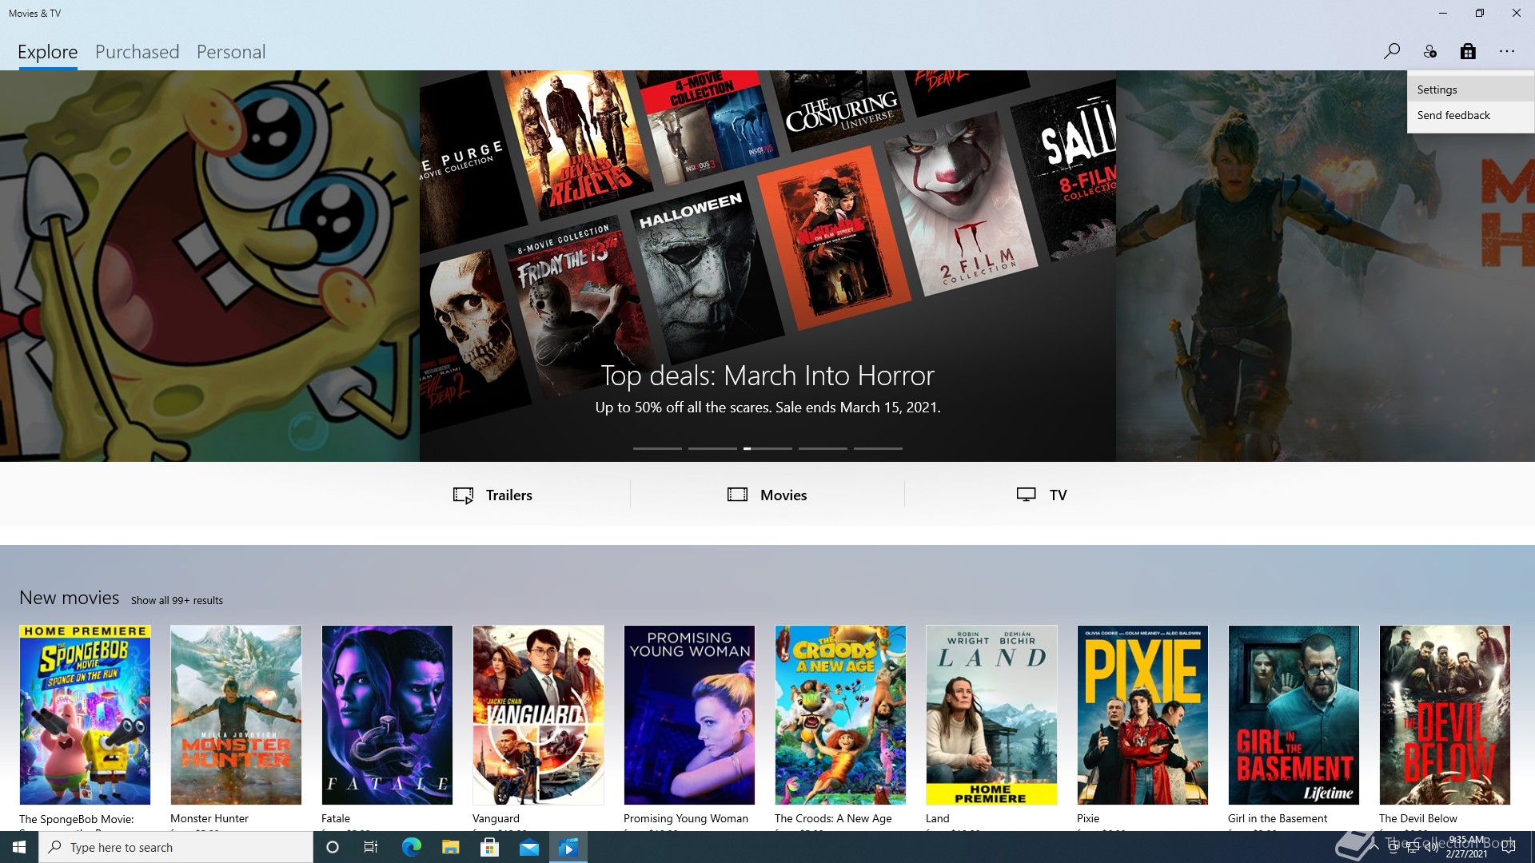Image resolution: width=1535 pixels, height=863 pixels.
Task: Open the Pixie movie poster
Action: point(1142,714)
